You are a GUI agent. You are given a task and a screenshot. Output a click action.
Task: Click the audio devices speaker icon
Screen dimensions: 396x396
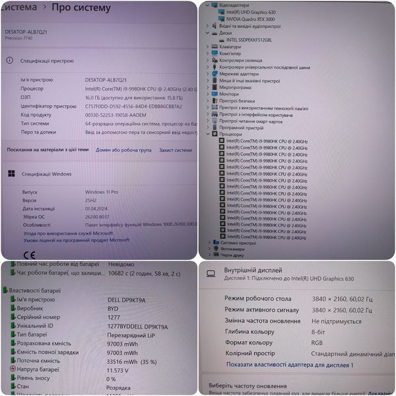pyautogui.click(x=214, y=26)
